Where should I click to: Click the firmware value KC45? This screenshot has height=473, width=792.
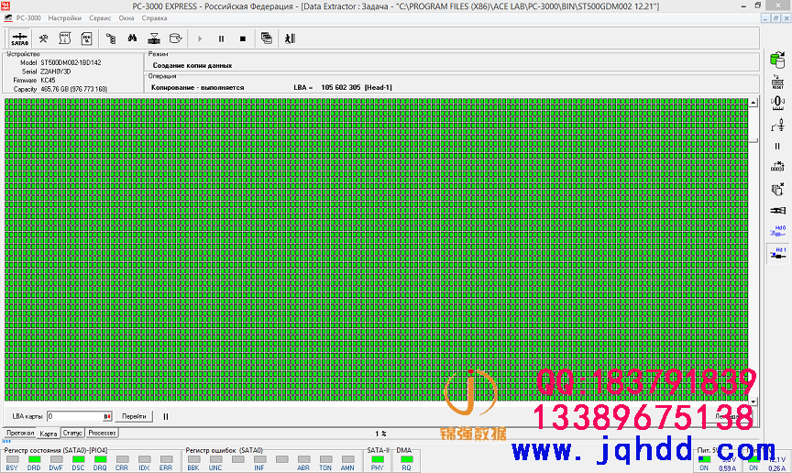[x=48, y=81]
